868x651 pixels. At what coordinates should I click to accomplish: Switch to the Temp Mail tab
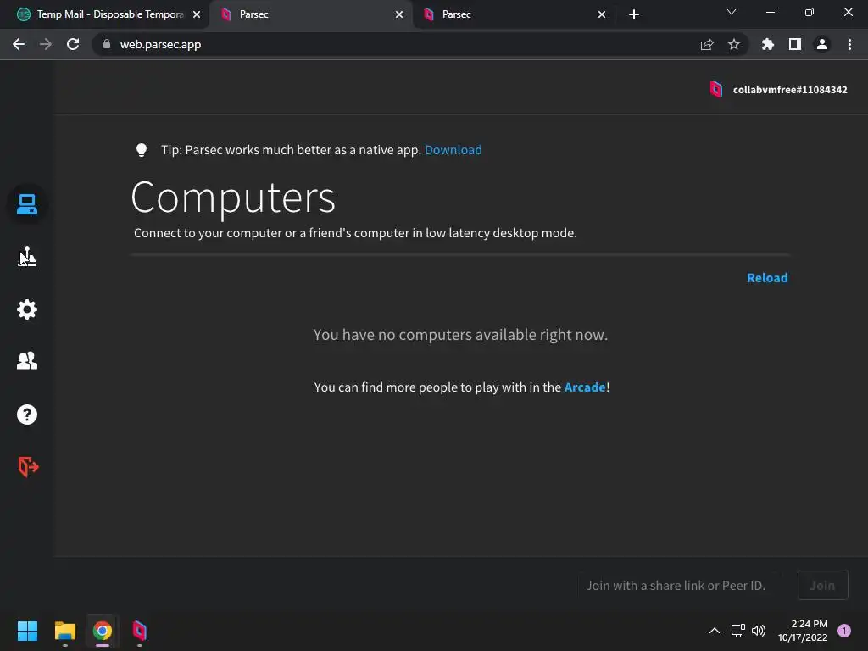point(104,14)
